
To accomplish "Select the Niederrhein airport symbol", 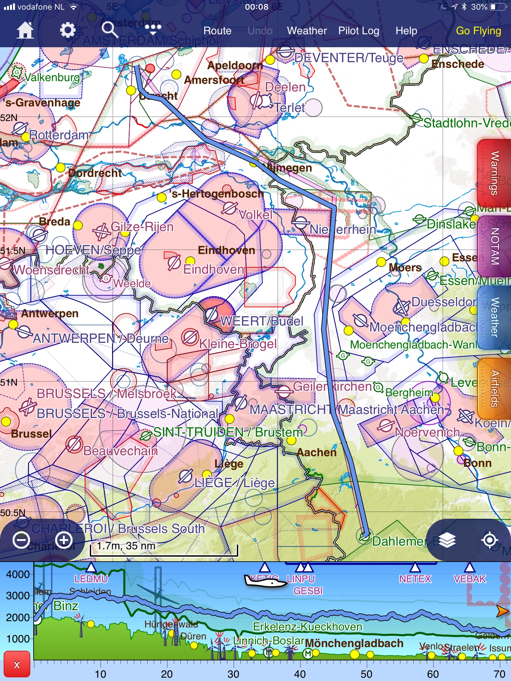I will point(301,223).
